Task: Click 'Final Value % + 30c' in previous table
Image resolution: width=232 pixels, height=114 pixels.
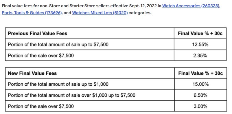Action: pyautogui.click(x=200, y=34)
